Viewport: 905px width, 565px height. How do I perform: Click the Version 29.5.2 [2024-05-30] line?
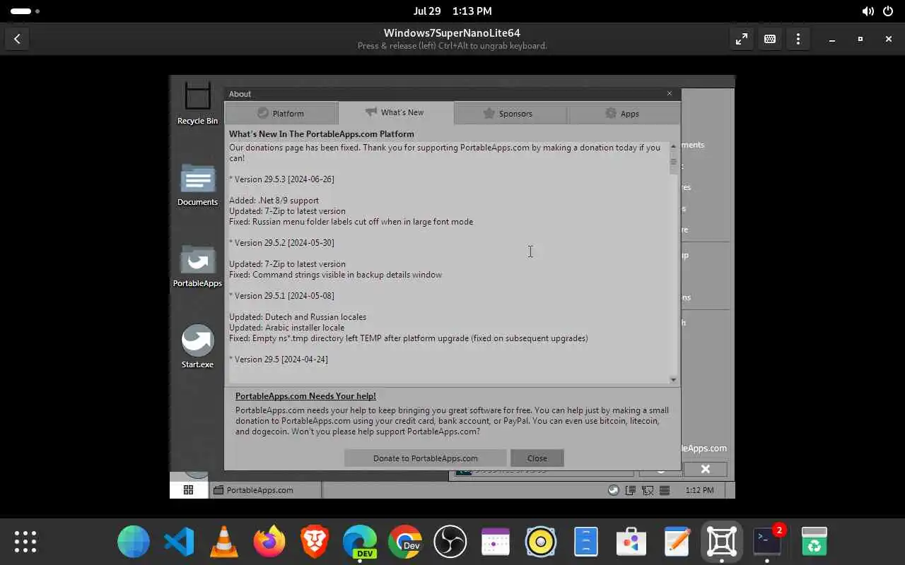coord(281,243)
